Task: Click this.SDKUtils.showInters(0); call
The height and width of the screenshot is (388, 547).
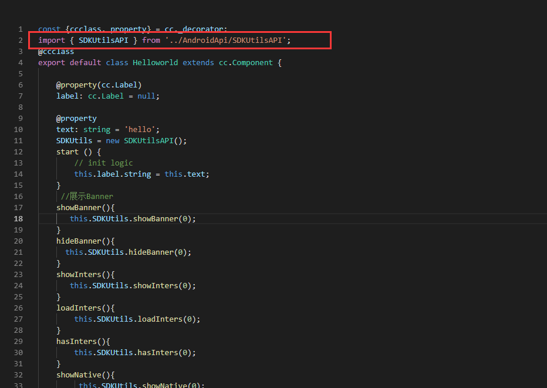Action: (x=133, y=286)
